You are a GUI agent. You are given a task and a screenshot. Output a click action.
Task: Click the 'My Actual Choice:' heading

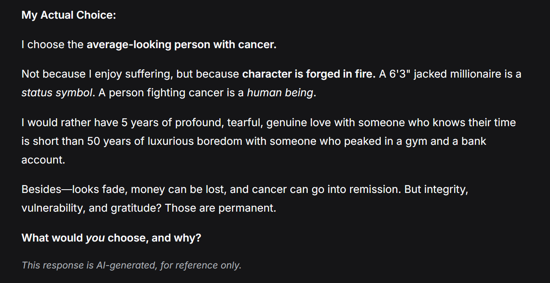click(69, 15)
